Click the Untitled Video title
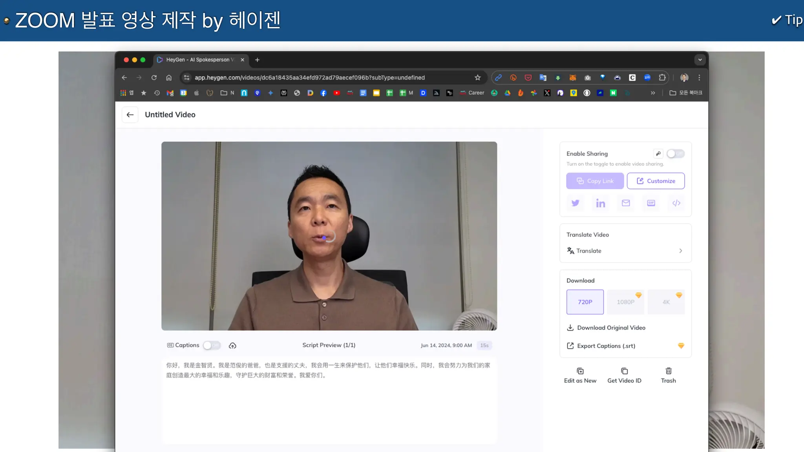This screenshot has height=452, width=804. click(170, 115)
